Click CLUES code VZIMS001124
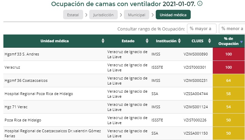Viewport: 245px width, 140px height. [195, 107]
